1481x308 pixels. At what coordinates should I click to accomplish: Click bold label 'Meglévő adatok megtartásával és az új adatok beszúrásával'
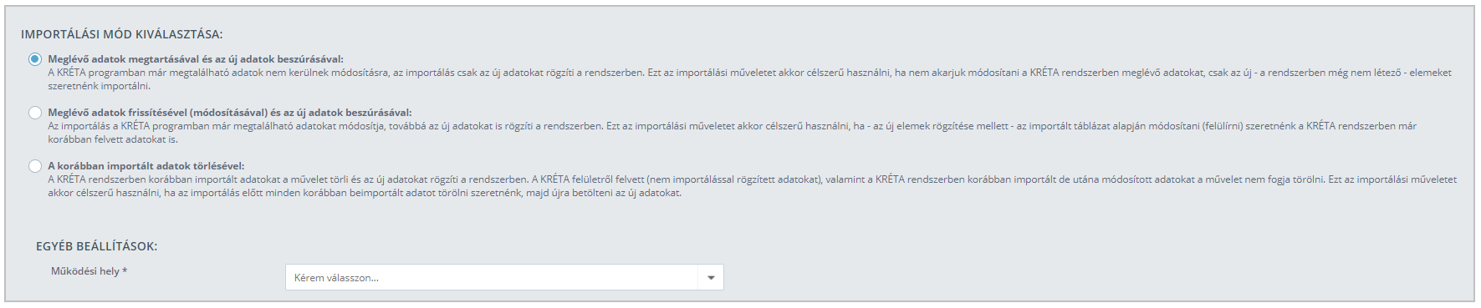tap(196, 59)
